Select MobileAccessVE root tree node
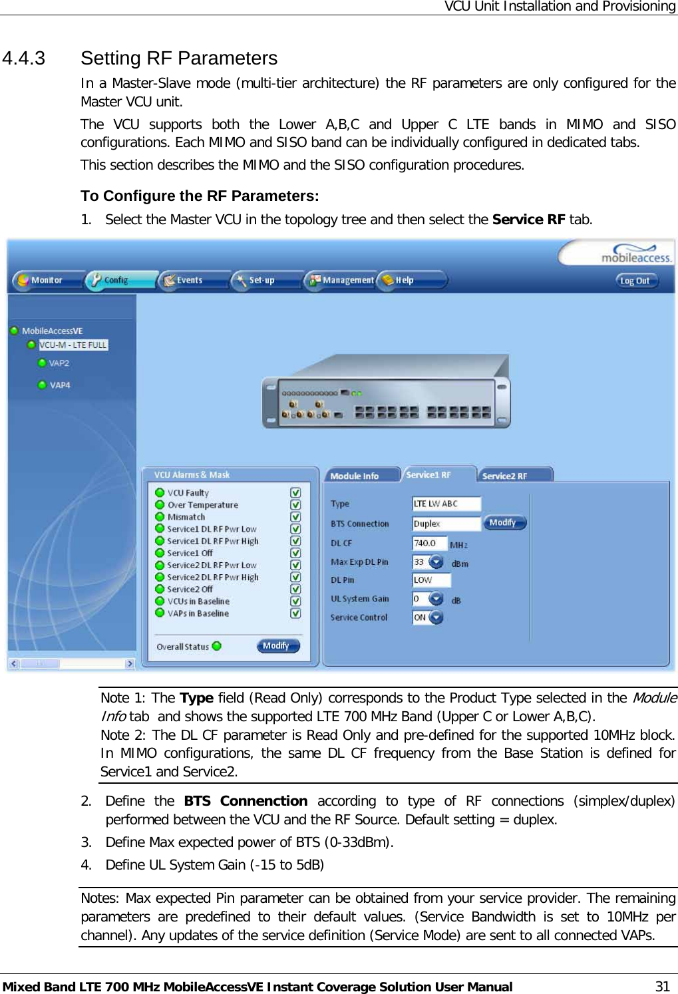This screenshot has width=678, height=994. tap(52, 331)
